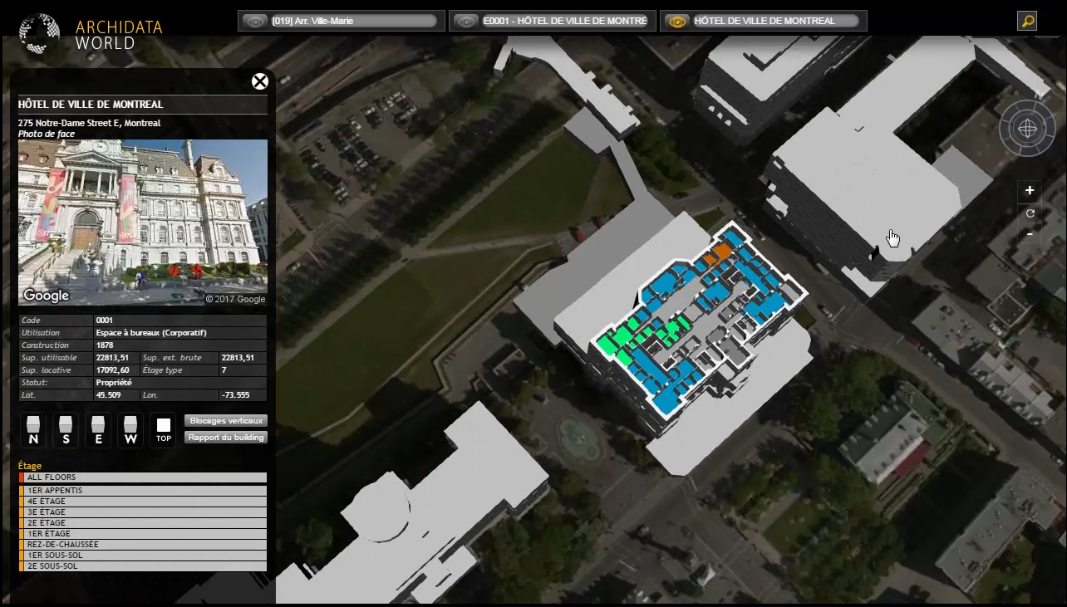
Task: Toggle eye on E0001 Hôtel de Ville breadcrumb
Action: [467, 22]
